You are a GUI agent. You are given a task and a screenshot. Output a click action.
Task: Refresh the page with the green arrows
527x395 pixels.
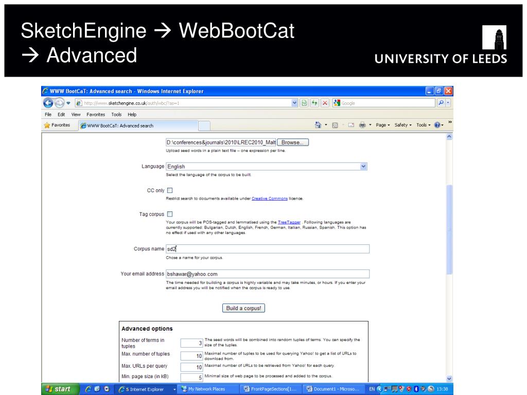tap(314, 103)
